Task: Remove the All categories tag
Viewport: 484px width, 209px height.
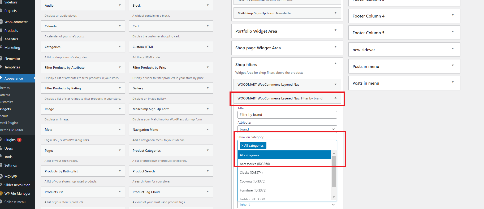Action: coord(242,146)
